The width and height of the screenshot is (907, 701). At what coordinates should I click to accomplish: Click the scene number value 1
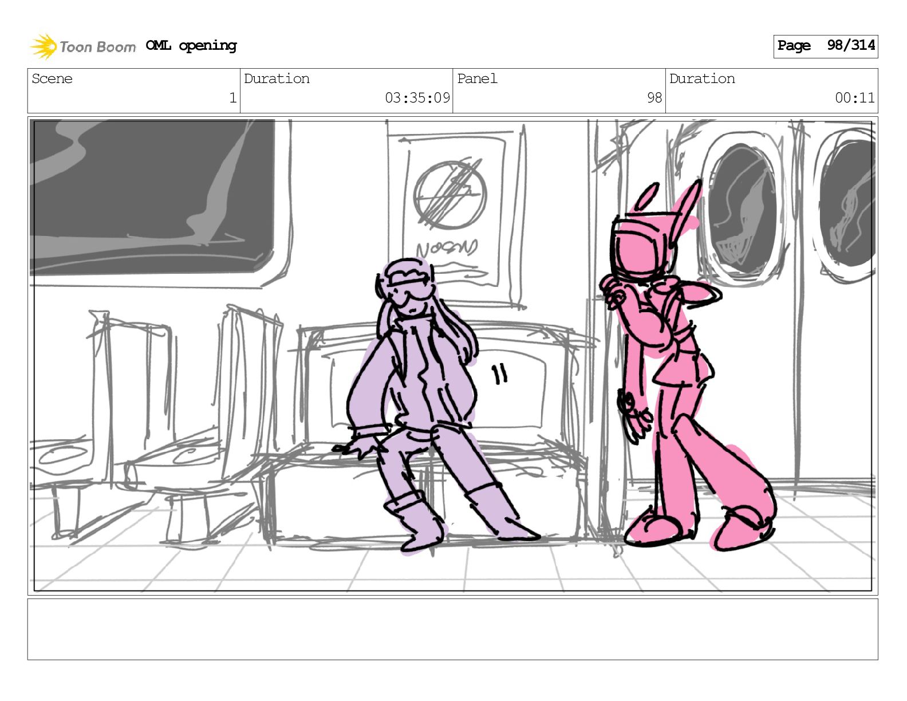tap(232, 98)
